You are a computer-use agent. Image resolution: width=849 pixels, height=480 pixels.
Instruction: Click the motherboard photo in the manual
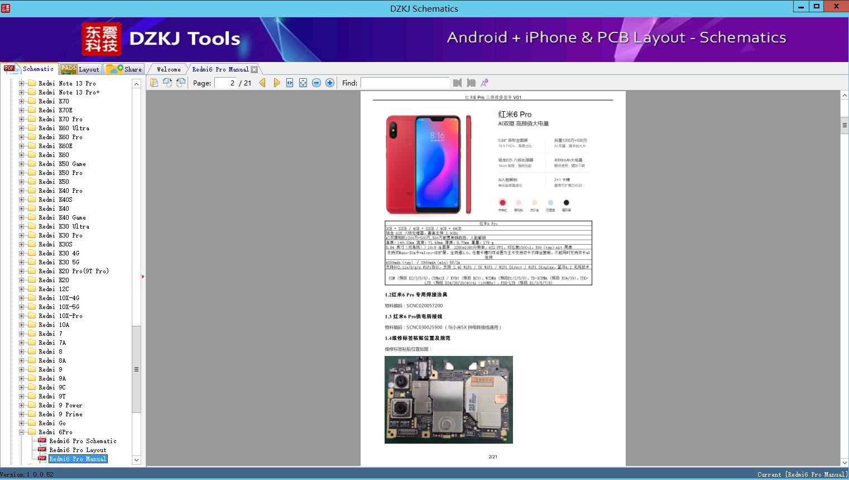click(x=449, y=400)
